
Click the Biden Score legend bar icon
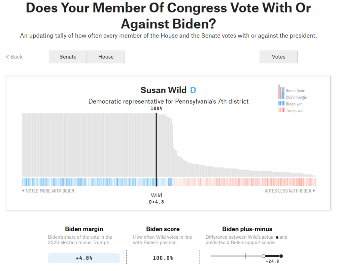281,89
